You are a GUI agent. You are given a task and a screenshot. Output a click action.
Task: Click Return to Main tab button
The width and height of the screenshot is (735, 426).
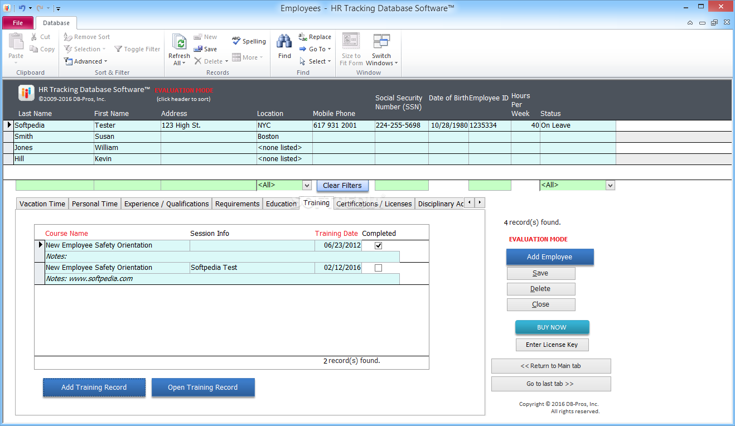(551, 366)
